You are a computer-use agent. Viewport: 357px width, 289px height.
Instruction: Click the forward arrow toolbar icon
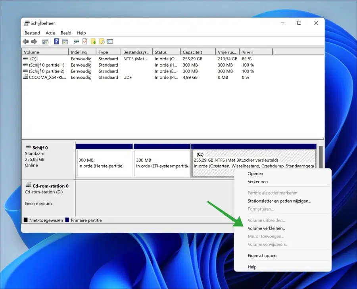click(x=34, y=42)
